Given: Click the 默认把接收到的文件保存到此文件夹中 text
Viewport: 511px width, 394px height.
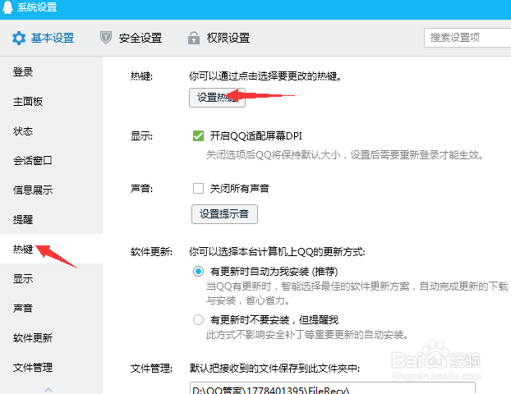Looking at the screenshot, I should click(x=274, y=369).
